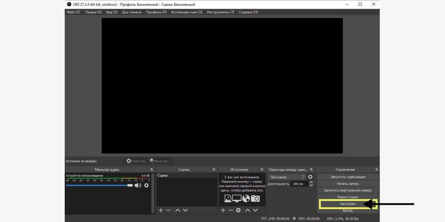Screen dimensions: 445x222
Task: Click the camera source icon
Action: [x=255, y=198]
